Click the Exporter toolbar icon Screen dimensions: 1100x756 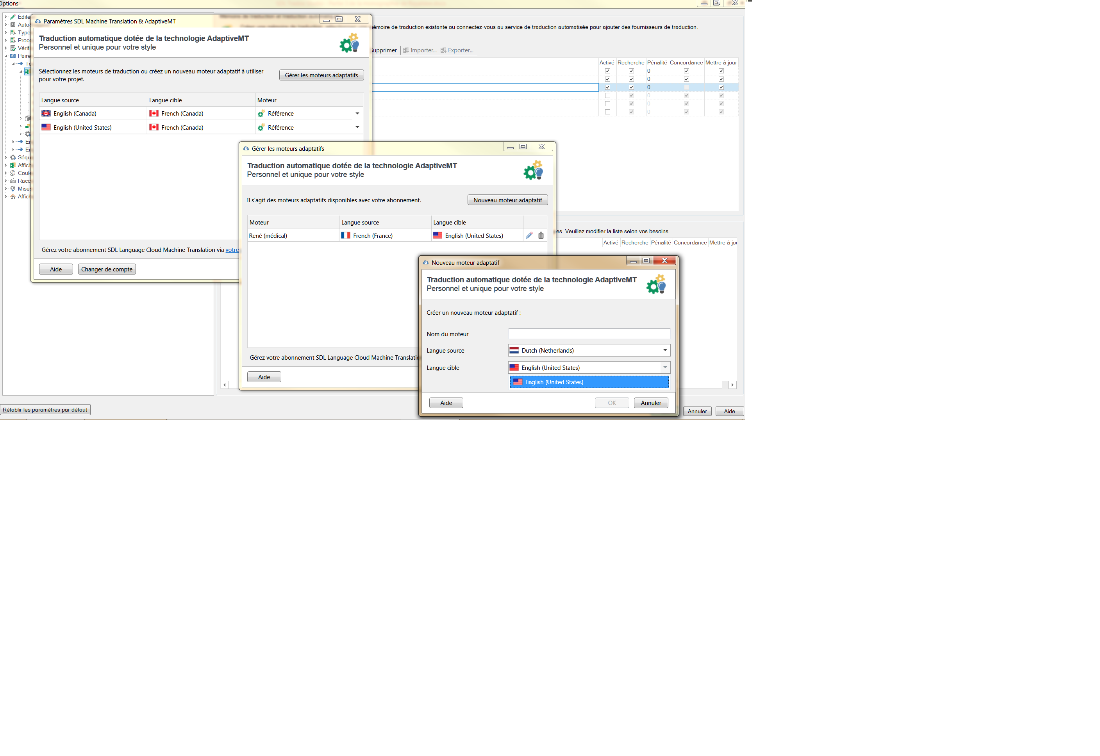(443, 50)
